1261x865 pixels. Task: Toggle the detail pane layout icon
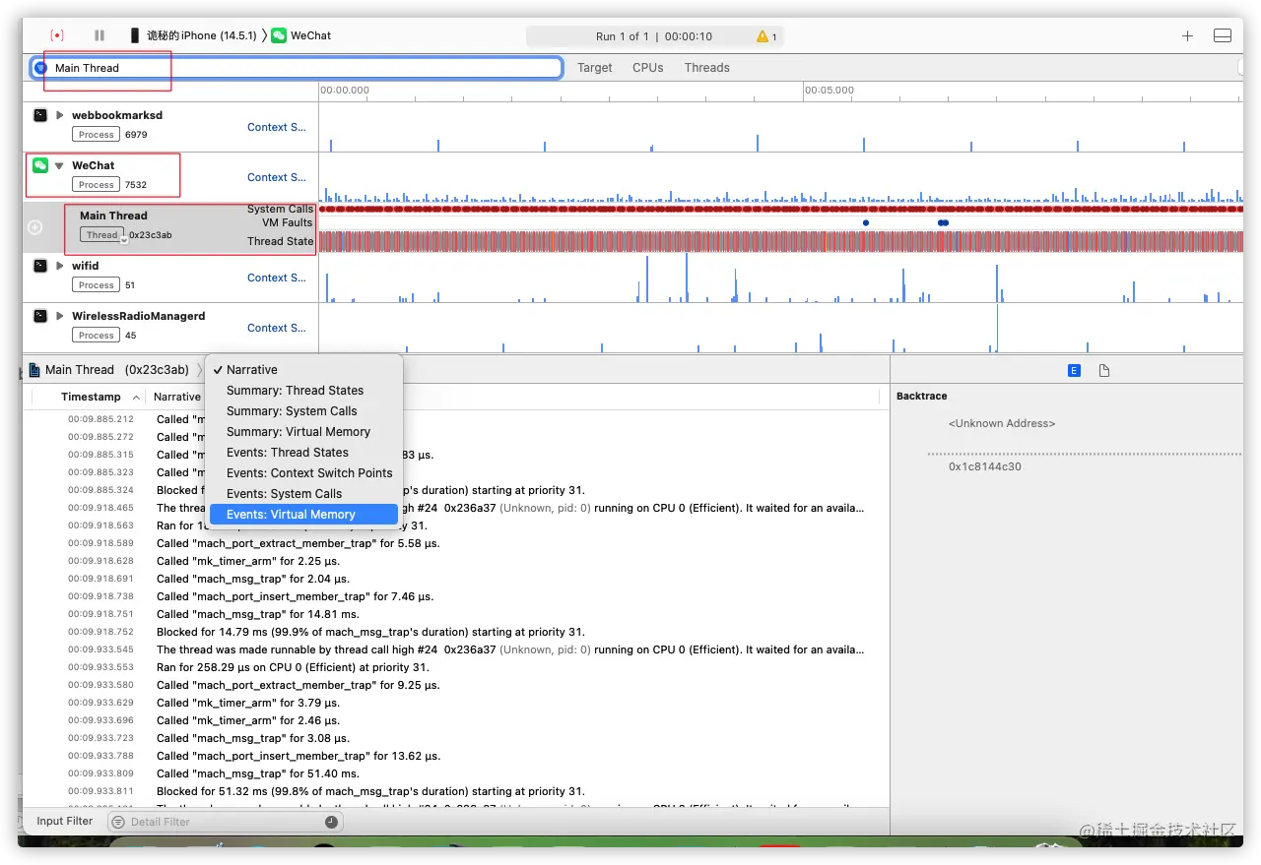(x=1223, y=35)
